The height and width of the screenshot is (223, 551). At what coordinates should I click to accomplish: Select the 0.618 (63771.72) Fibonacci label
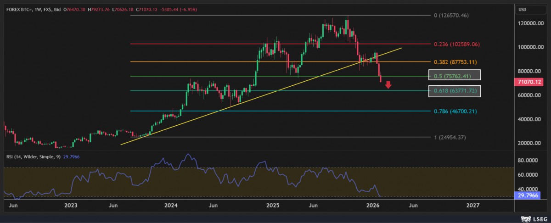(x=454, y=91)
